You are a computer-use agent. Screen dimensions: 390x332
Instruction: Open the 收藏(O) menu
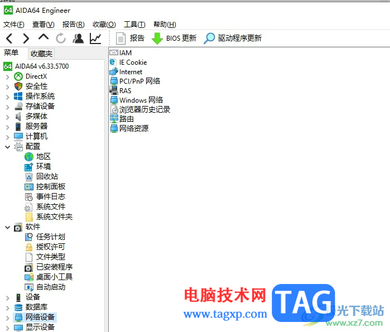(x=104, y=25)
